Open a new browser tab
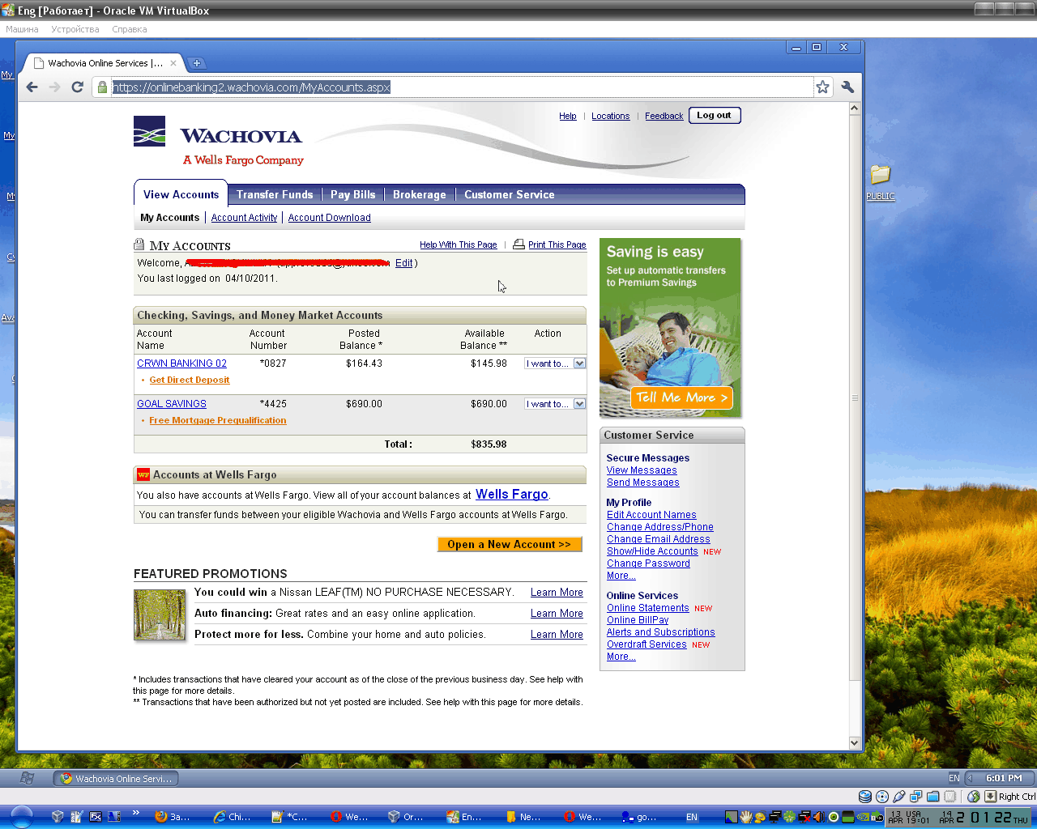Viewport: 1037px width, 829px height. 196,63
